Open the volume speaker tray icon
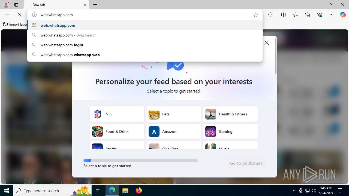 [x=314, y=191]
